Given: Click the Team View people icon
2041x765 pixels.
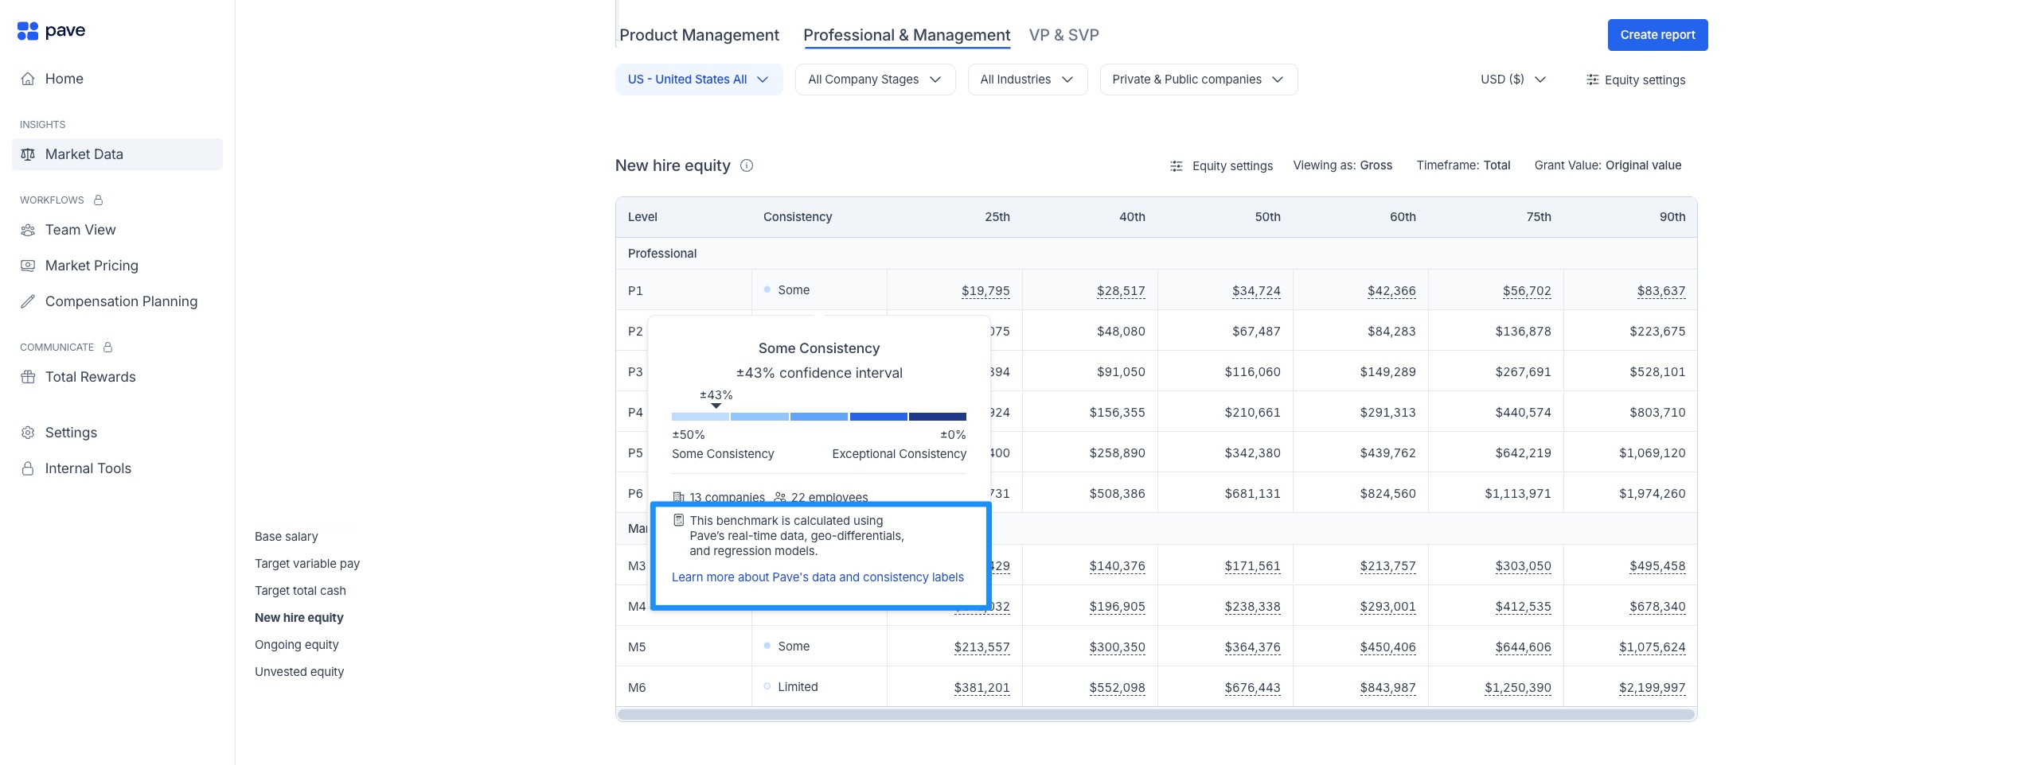Looking at the screenshot, I should tap(28, 230).
